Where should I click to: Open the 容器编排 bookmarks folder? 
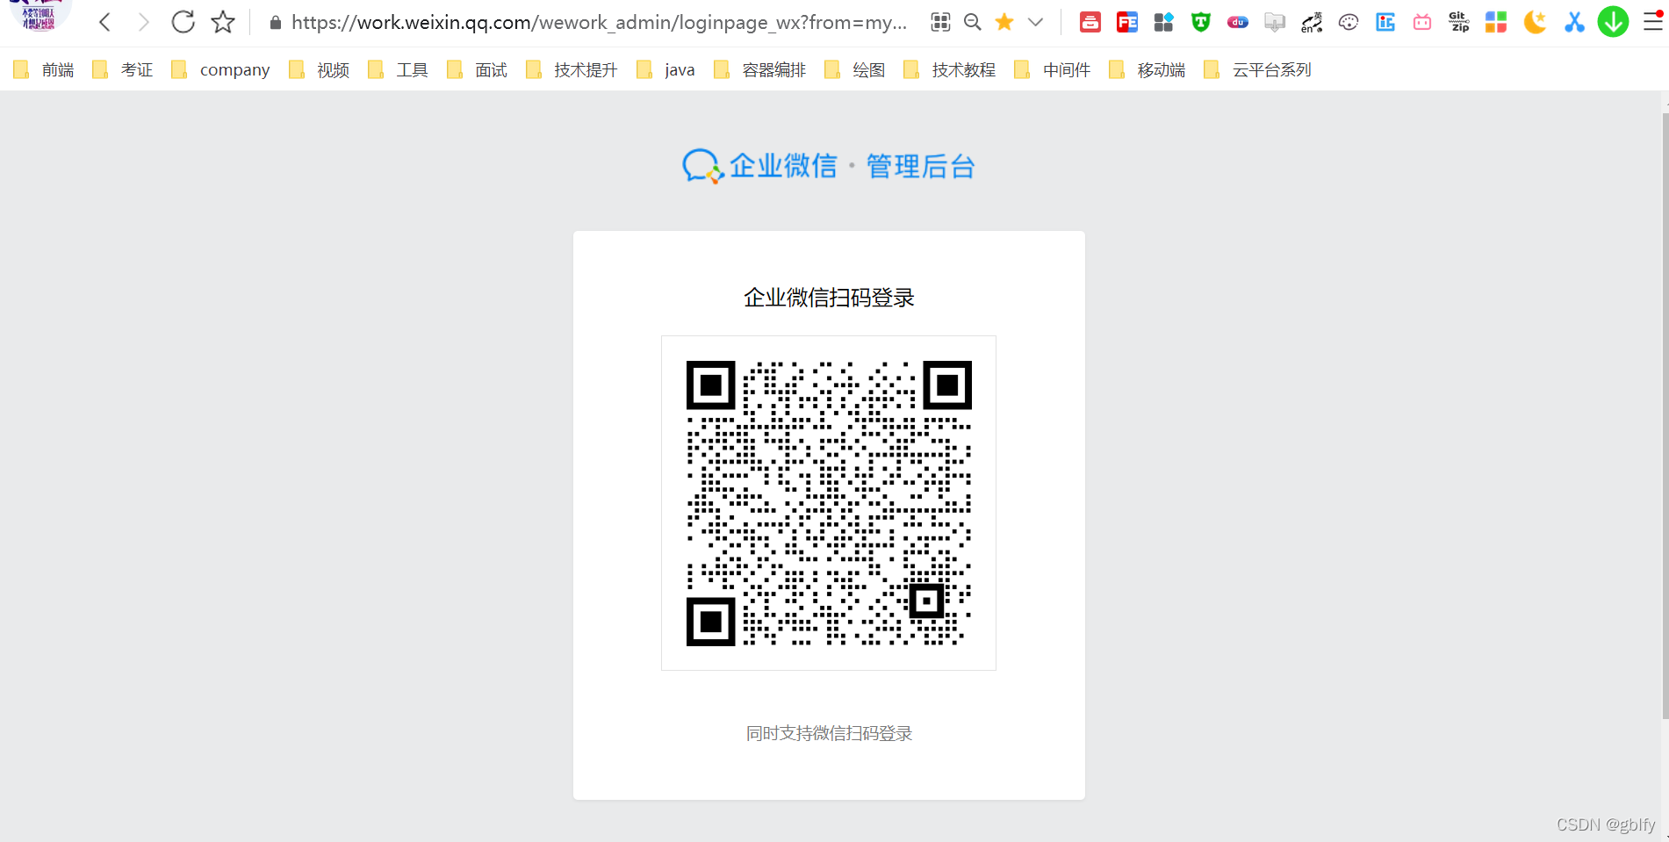point(760,70)
